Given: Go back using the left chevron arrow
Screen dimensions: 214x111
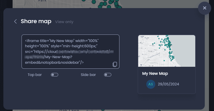Looking at the screenshot, I should pos(15,21).
